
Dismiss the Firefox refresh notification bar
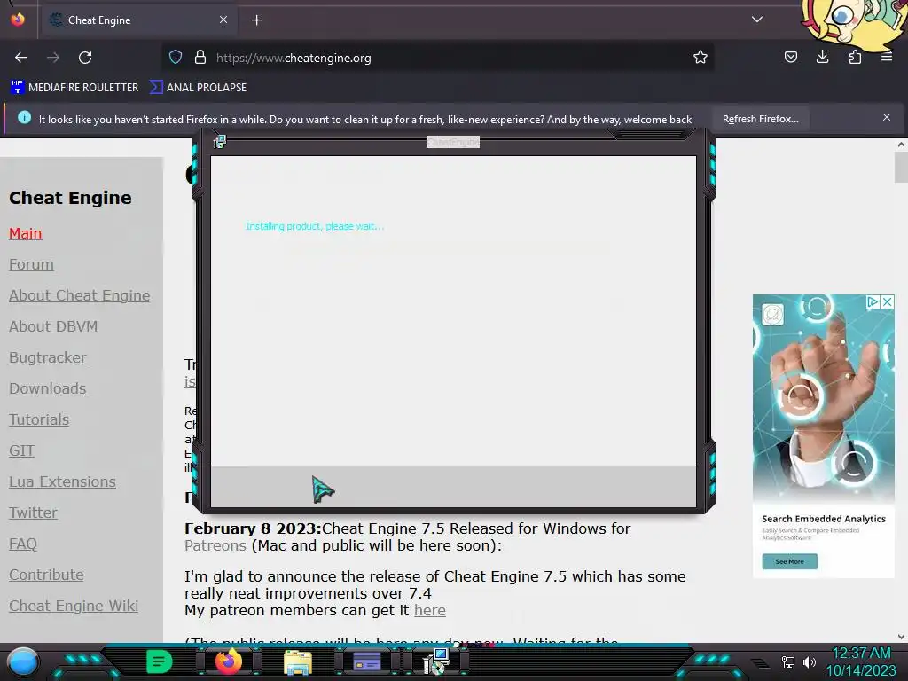click(x=887, y=118)
